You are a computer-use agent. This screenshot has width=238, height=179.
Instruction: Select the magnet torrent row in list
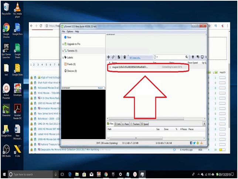point(156,67)
